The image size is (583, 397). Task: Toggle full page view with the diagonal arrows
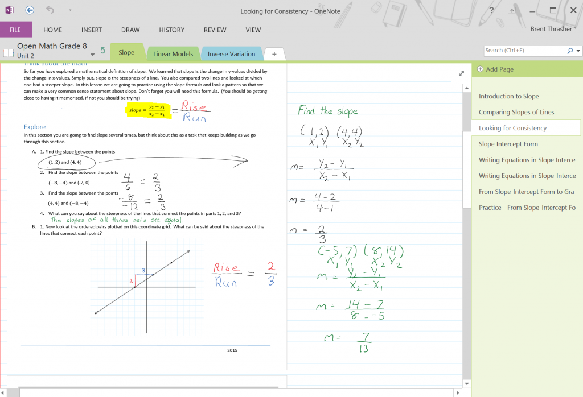pyautogui.click(x=462, y=73)
